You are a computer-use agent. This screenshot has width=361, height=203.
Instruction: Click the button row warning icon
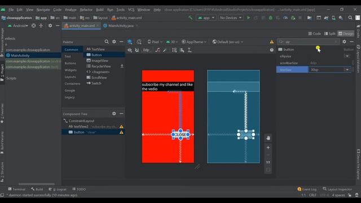[121, 133]
